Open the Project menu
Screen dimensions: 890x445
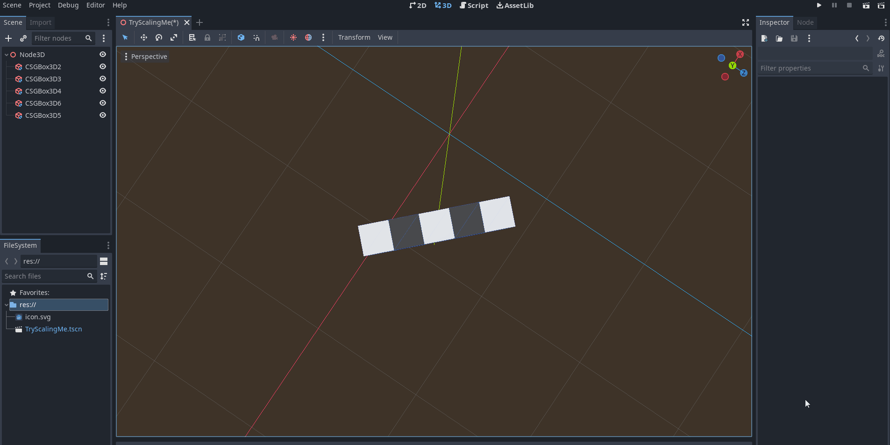[x=40, y=5]
